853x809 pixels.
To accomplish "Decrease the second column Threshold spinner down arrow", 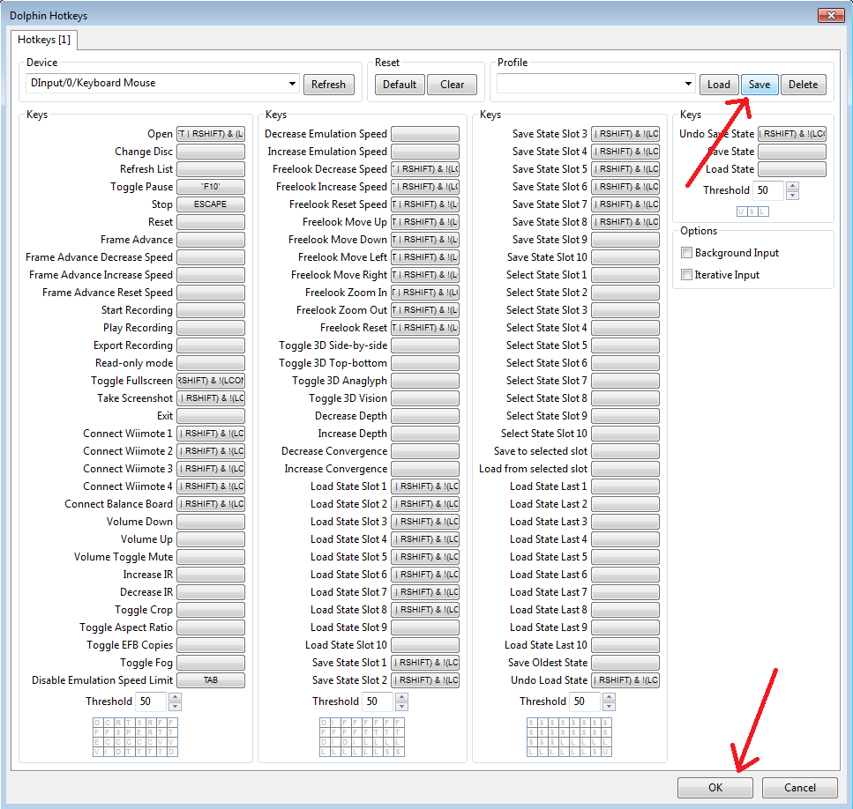I will [401, 706].
